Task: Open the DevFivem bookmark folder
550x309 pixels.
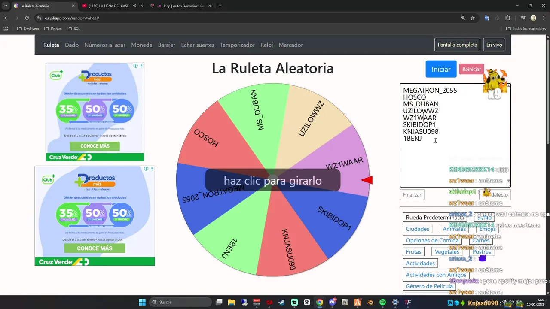Action: coord(28,29)
